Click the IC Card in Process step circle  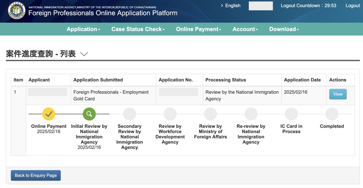click(291, 114)
